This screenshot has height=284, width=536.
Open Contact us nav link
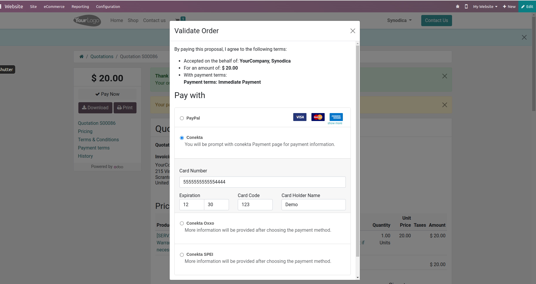154,20
